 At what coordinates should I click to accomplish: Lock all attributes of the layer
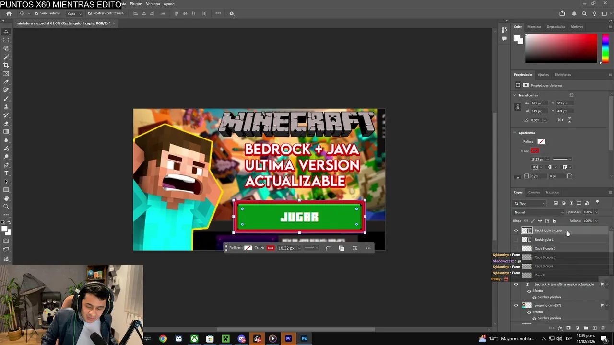[554, 221]
